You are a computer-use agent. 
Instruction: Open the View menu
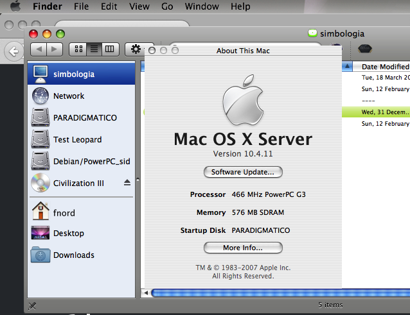coord(139,6)
